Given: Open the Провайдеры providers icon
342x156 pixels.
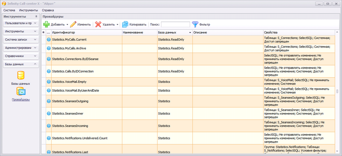Looking at the screenshot, I should [21, 91].
